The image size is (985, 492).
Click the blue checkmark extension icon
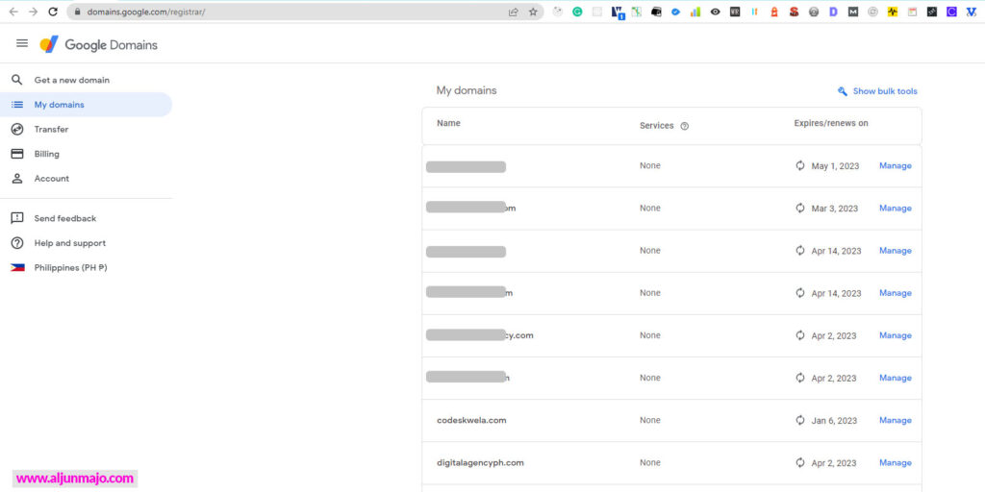tap(676, 12)
